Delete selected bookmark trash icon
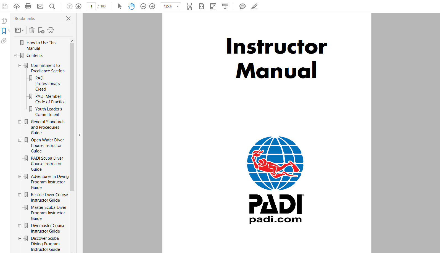This screenshot has height=253, width=440. 32,30
